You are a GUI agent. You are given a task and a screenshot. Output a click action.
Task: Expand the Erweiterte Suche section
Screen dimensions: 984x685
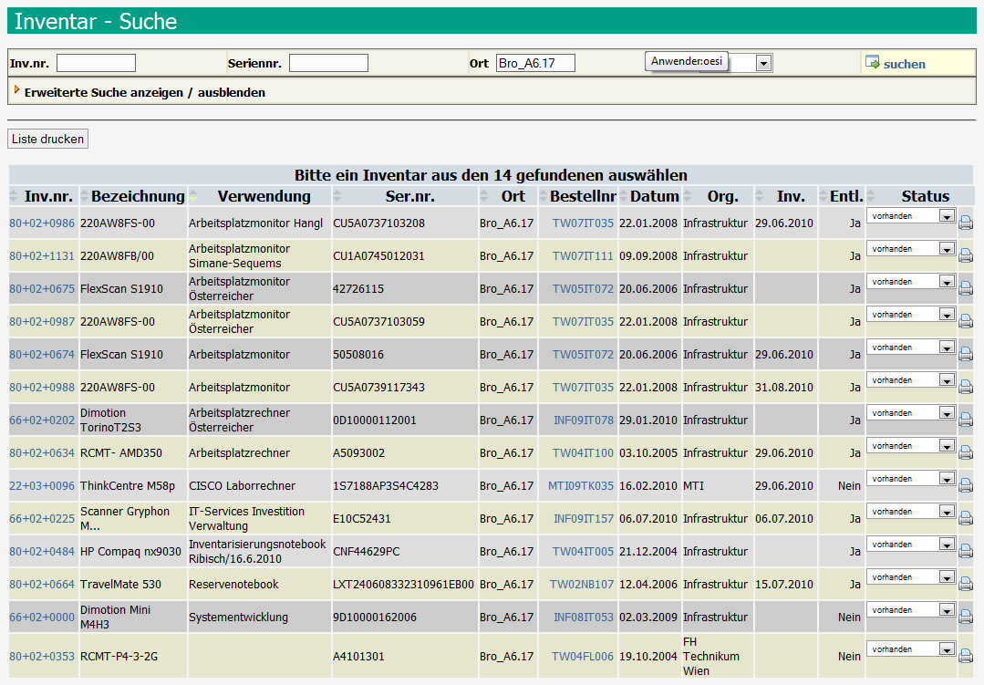tap(144, 92)
